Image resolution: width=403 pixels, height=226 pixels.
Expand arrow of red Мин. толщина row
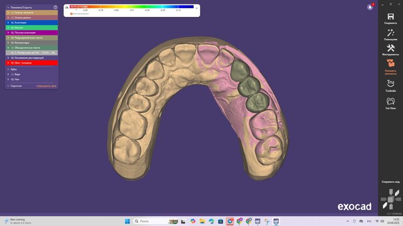[8, 63]
